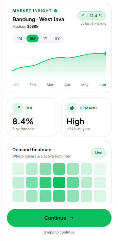Click the Median: $586k text
Viewport: 118px width, 241px height.
(x=25, y=27)
